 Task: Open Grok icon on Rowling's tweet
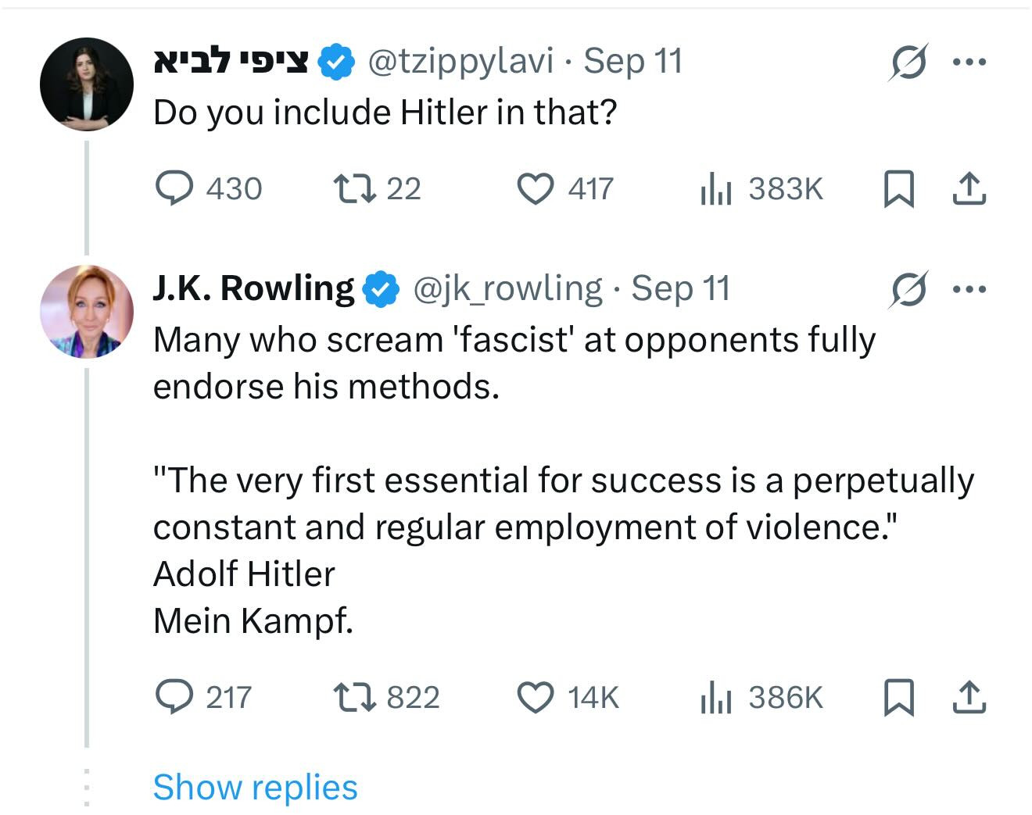[x=908, y=289]
